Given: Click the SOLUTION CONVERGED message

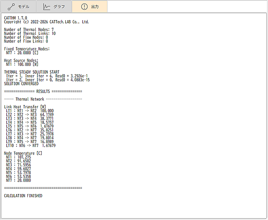Looking at the screenshot, I should [x=21, y=84].
